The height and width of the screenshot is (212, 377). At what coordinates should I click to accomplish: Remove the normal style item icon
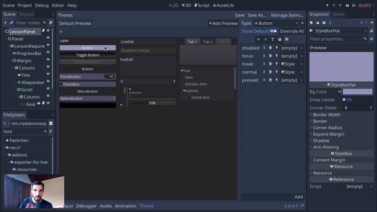[x=270, y=72]
